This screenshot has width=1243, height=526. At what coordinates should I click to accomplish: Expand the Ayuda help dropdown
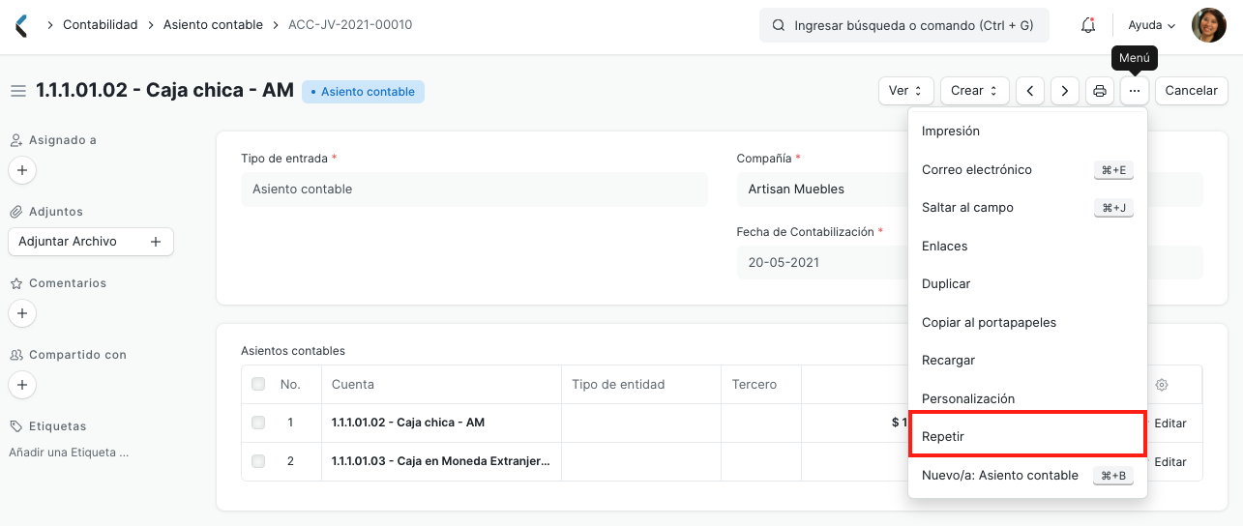pyautogui.click(x=1152, y=25)
